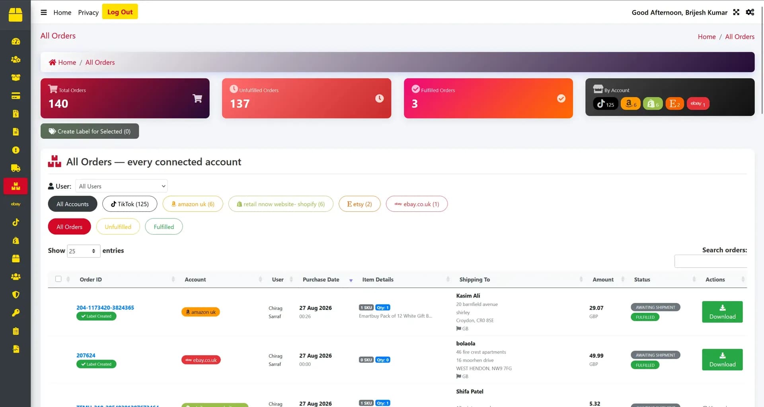Screen dimensions: 764x407
Task: Filter by amazon uk (6) account
Action: (193, 204)
